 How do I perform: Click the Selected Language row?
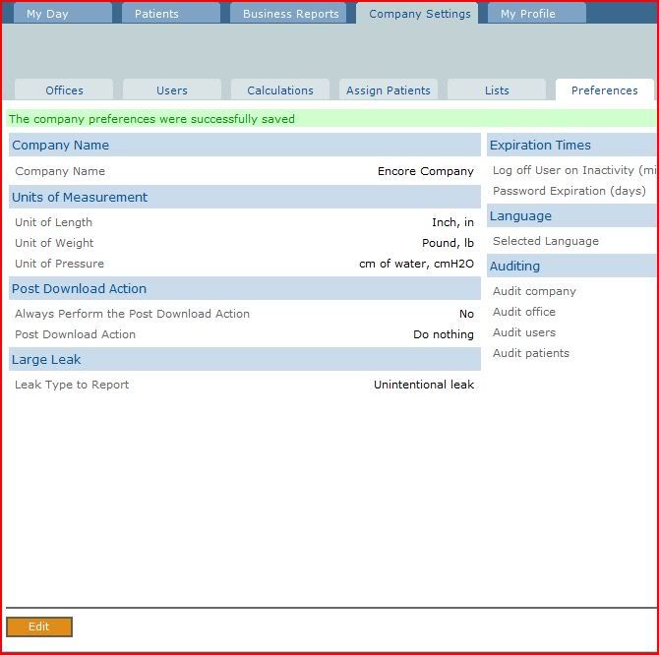(545, 241)
